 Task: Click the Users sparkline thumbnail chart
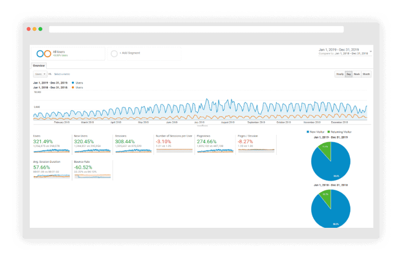tap(45, 151)
